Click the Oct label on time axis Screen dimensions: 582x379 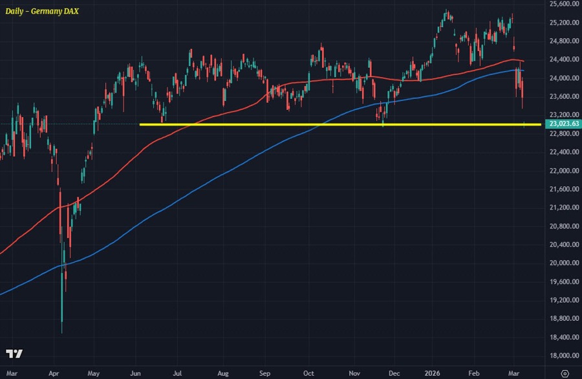pos(309,373)
